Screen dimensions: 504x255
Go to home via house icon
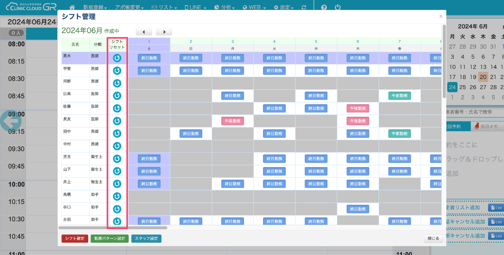click(x=72, y=7)
